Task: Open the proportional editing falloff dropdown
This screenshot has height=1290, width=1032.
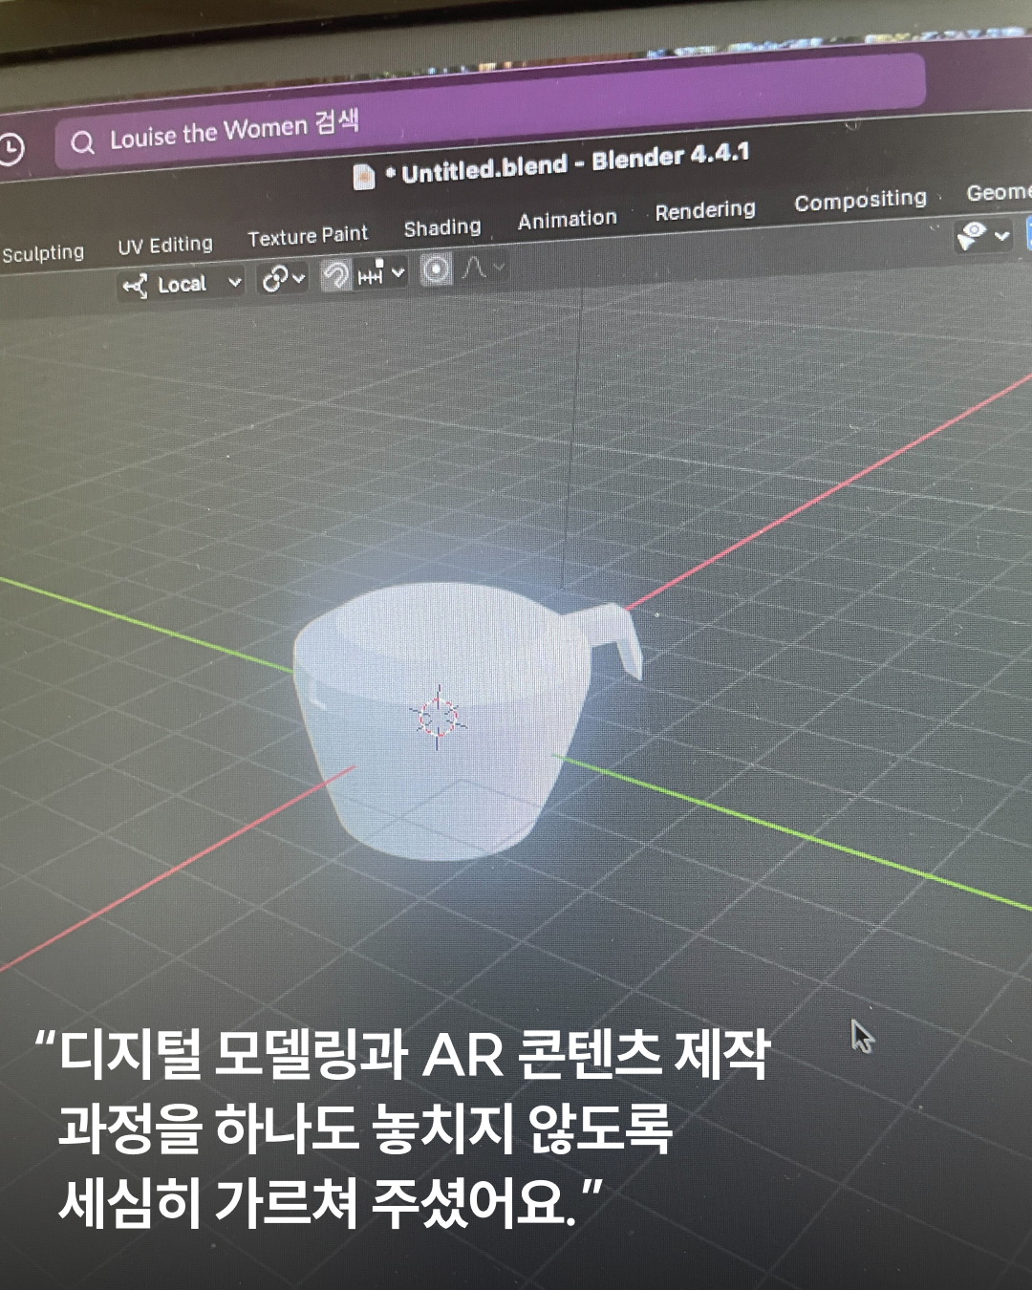Action: pyautogui.click(x=484, y=269)
